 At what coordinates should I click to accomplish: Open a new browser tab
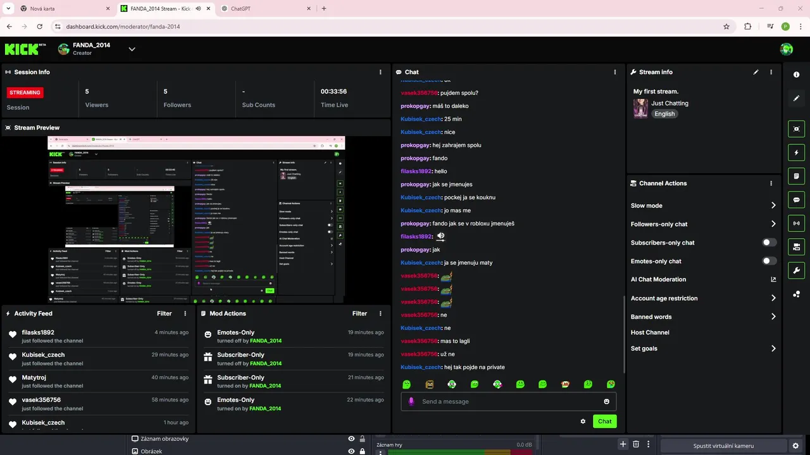[x=324, y=9]
